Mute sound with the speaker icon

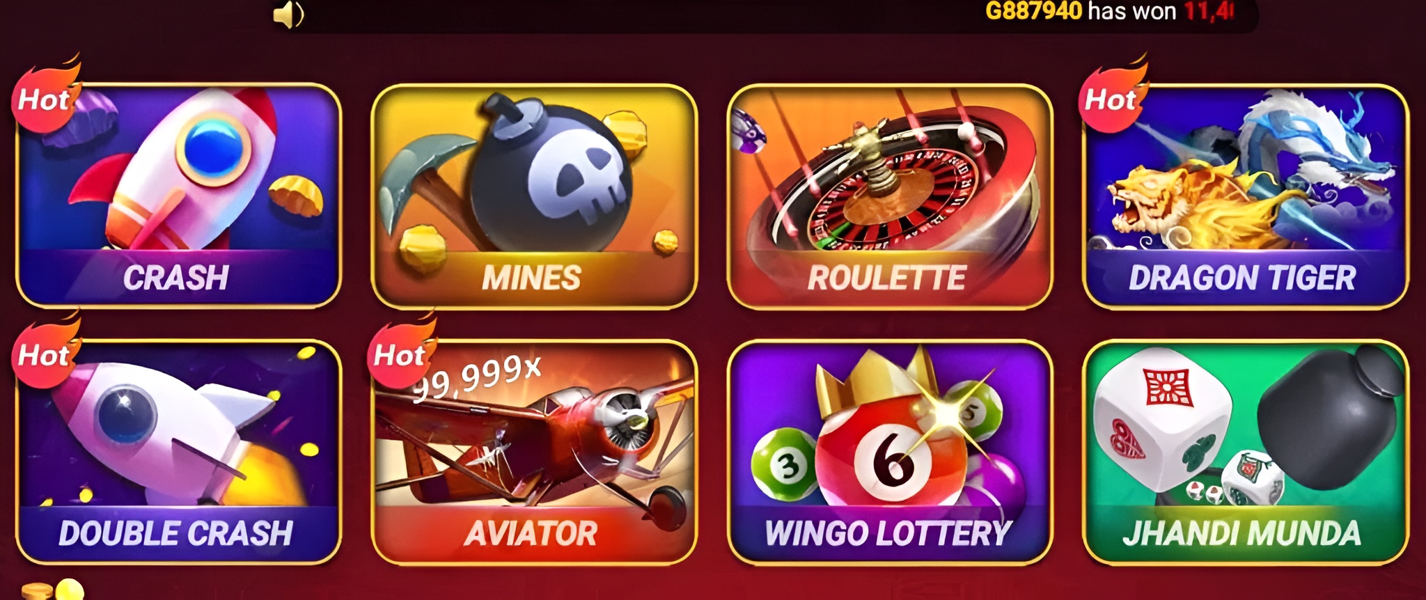288,14
